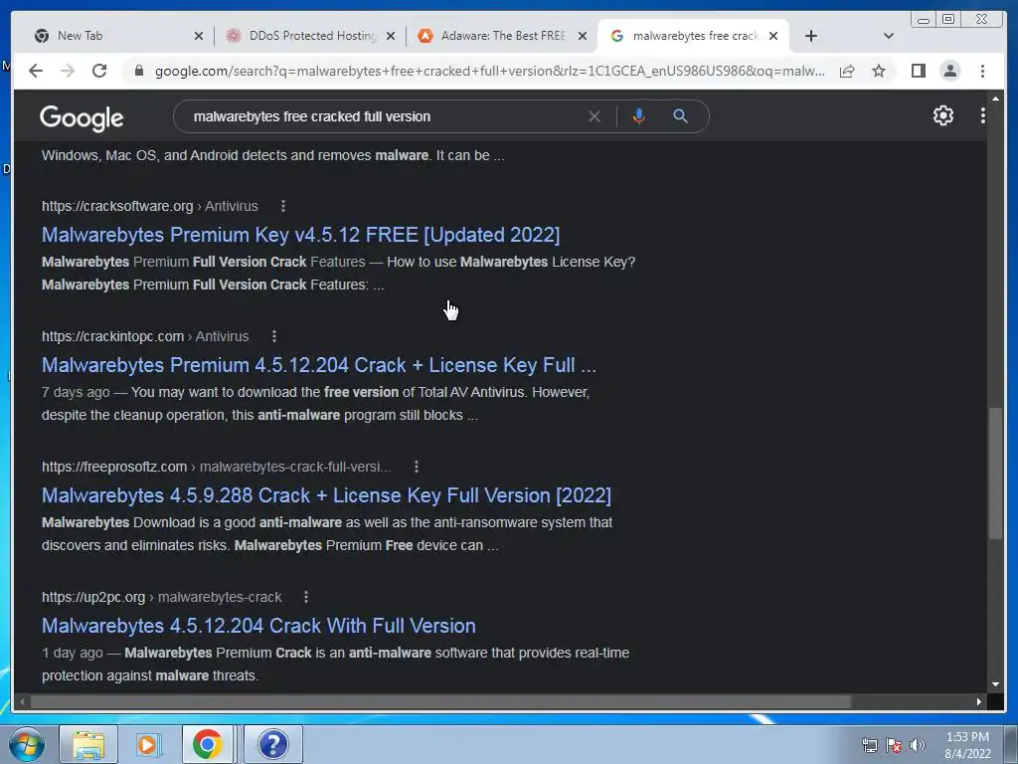Click the vertical scrollbar thumb
This screenshot has height=764, width=1018.
tap(994, 473)
